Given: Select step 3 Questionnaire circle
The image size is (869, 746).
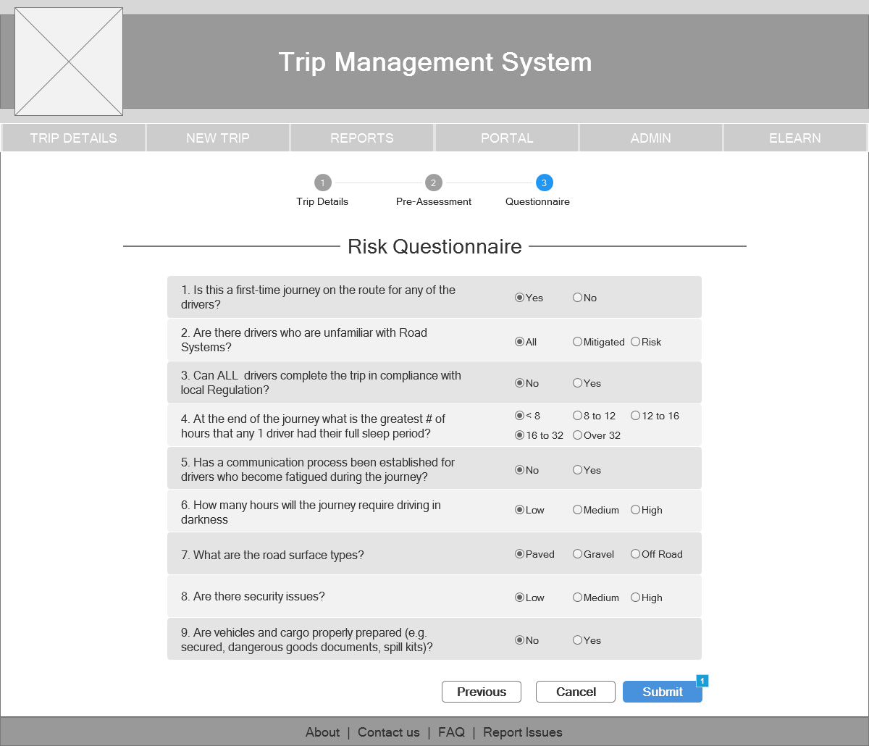Looking at the screenshot, I should [545, 183].
